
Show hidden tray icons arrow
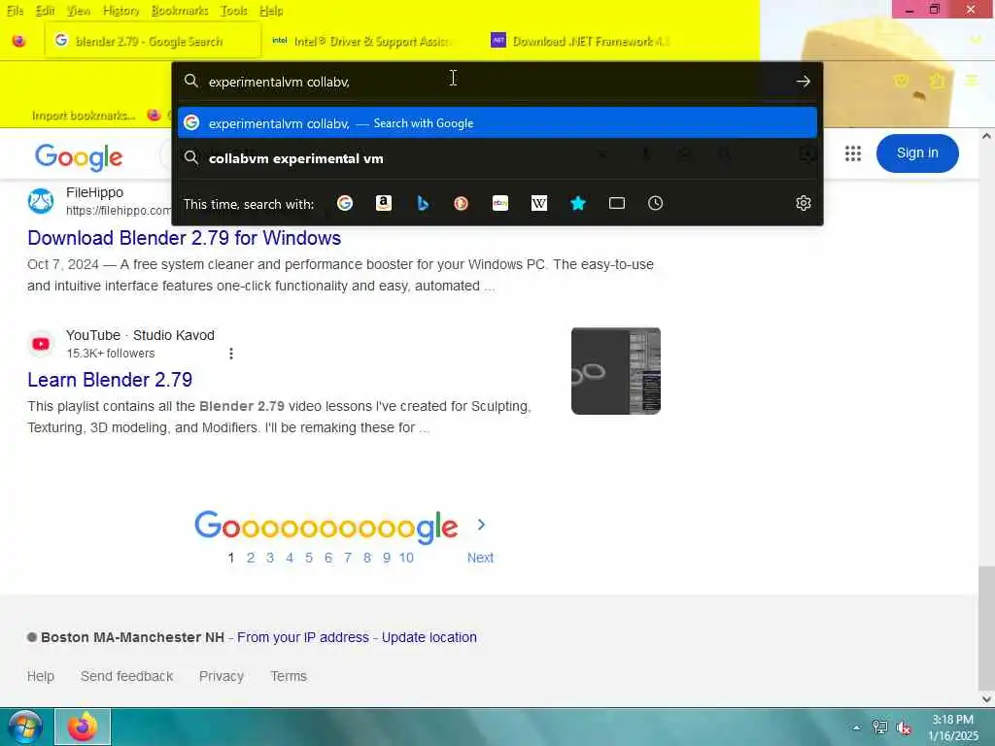tap(857, 728)
